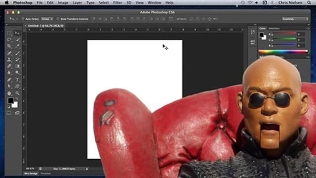Open toolbox background color picker
316x178 pixels.
[15, 105]
